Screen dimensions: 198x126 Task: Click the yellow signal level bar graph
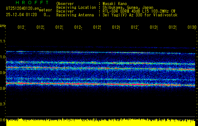pos(101,122)
